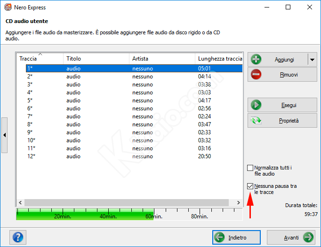
Task: Sort by the Traccia column header
Action: tap(40, 59)
